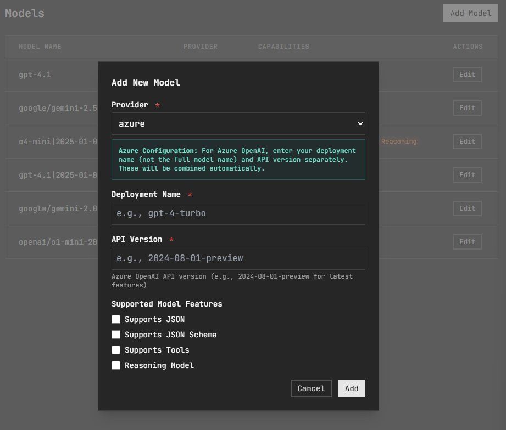Select the openai/o1-mini-20 model name
This screenshot has width=506, height=430.
[58, 242]
